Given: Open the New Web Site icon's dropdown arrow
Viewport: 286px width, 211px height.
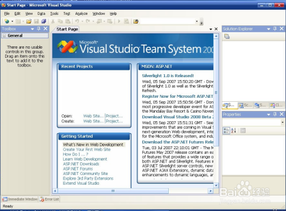Looking at the screenshot, I should pyautogui.click(x=12, y=21).
